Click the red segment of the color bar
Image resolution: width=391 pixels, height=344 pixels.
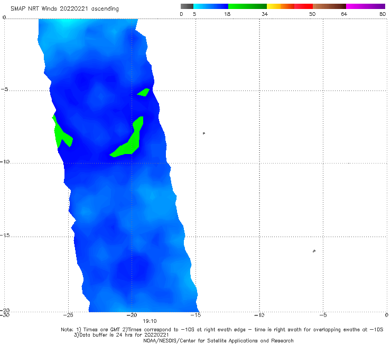pos(303,6)
